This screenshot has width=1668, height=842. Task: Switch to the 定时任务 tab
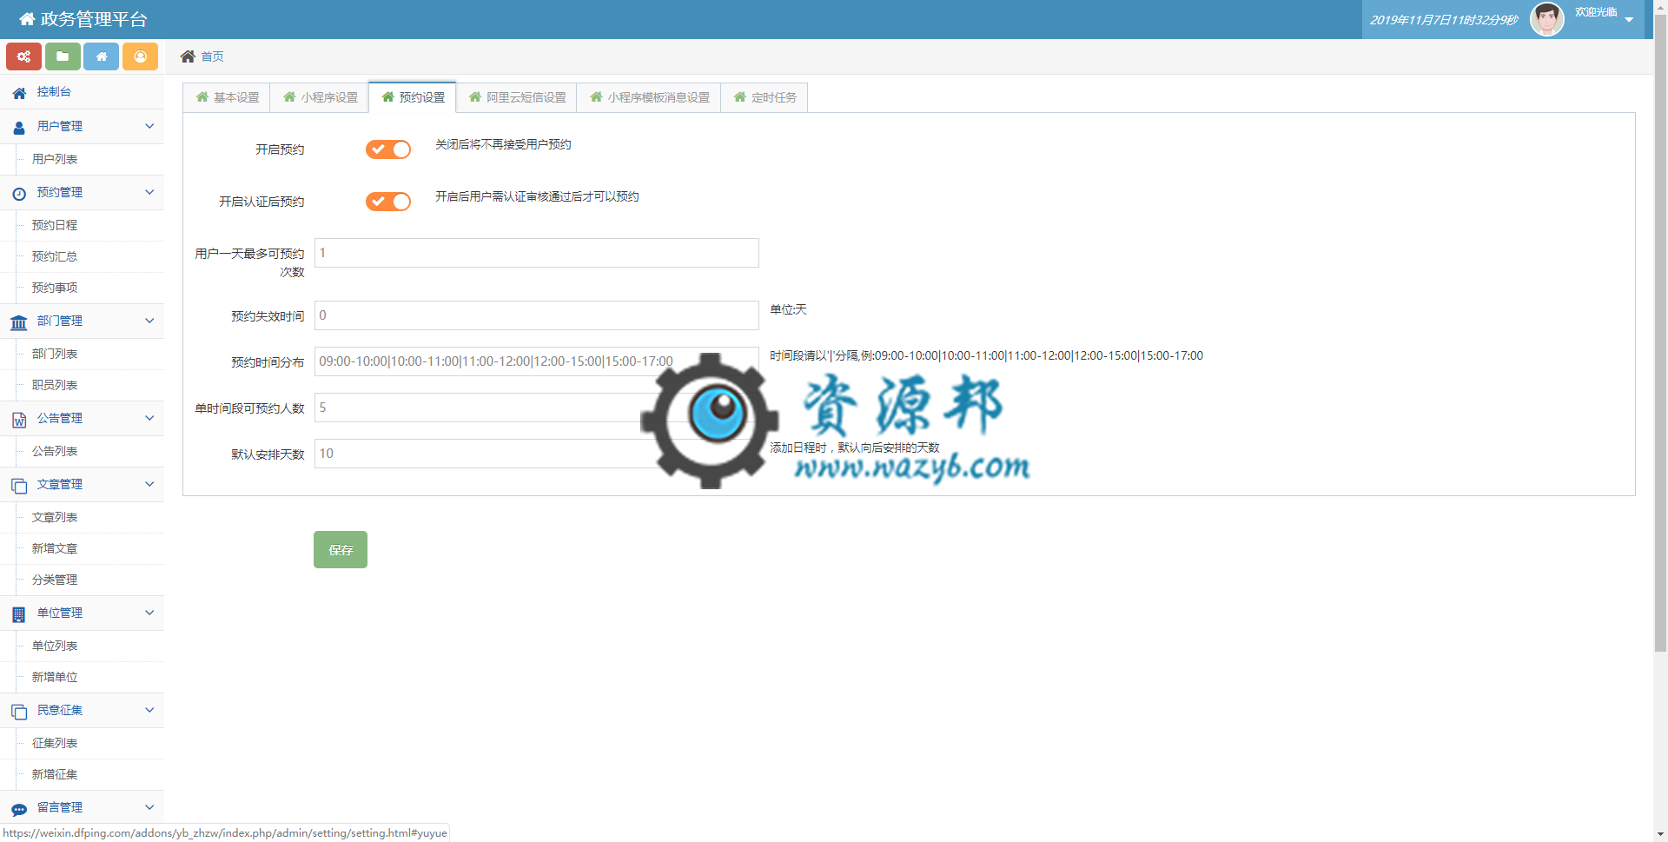(764, 97)
